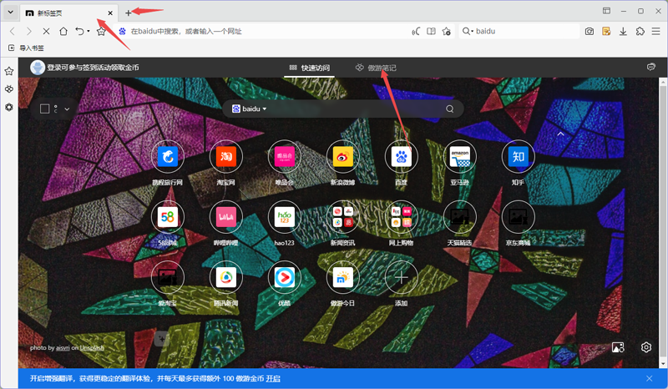Toggle night mode moon icon
The image size is (668, 389).
415,31
